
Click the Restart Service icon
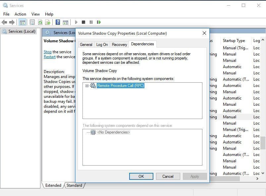99,22
